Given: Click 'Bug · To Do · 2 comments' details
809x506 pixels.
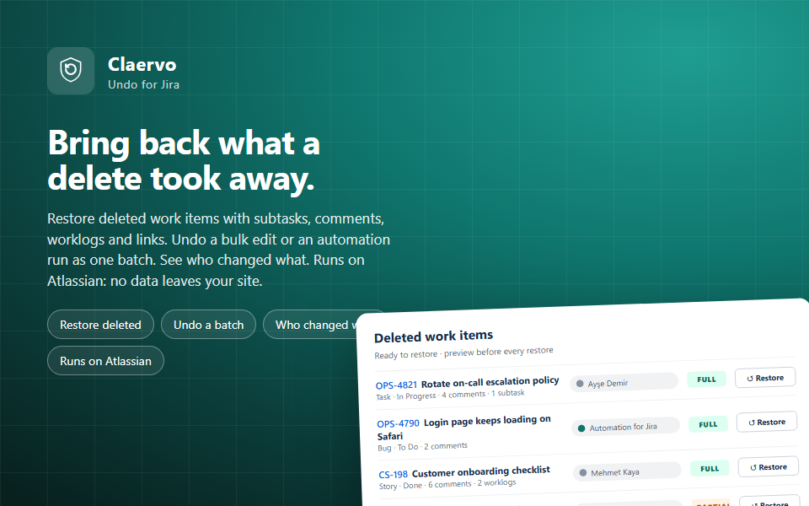Looking at the screenshot, I should tap(422, 447).
